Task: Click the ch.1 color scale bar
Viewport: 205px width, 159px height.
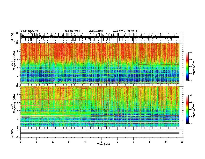Action: point(187,67)
